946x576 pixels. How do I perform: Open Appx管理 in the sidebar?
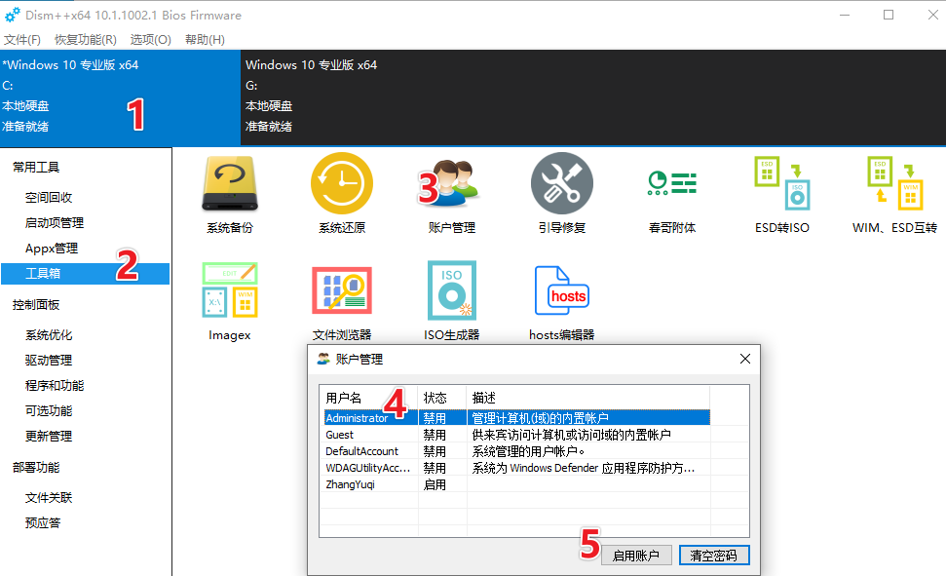52,249
